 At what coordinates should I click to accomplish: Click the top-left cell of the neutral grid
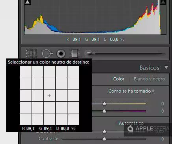26,72
